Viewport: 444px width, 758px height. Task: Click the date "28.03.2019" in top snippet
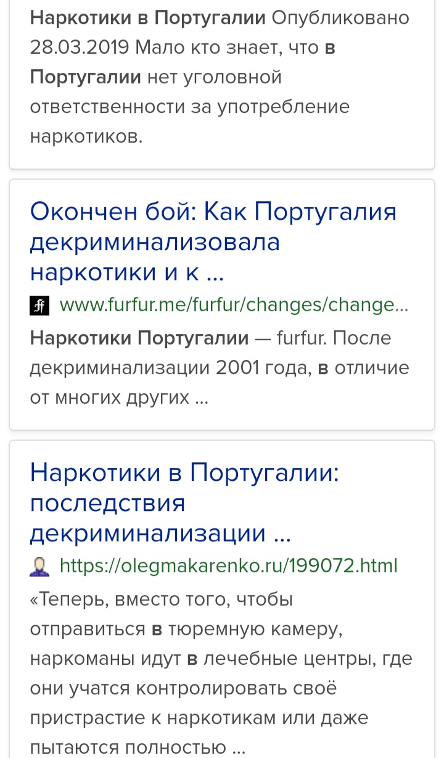click(x=78, y=48)
